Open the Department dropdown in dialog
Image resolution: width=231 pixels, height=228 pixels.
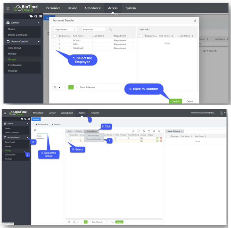click(65, 29)
